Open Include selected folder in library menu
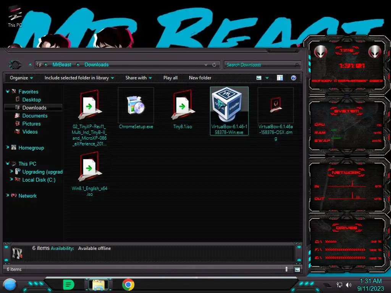Screen dimensions: 391x293 click(79, 78)
